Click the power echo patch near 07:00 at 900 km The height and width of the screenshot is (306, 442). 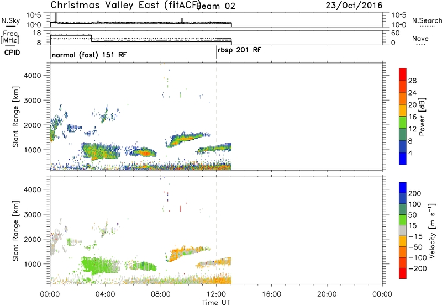pyautogui.click(x=144, y=152)
